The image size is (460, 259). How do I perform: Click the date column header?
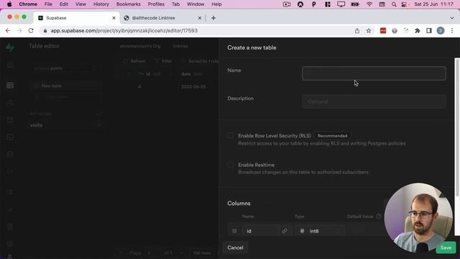(192, 74)
